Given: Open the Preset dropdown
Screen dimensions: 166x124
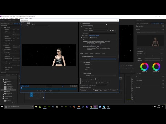Looking at the screenshot, I should tap(99, 31).
